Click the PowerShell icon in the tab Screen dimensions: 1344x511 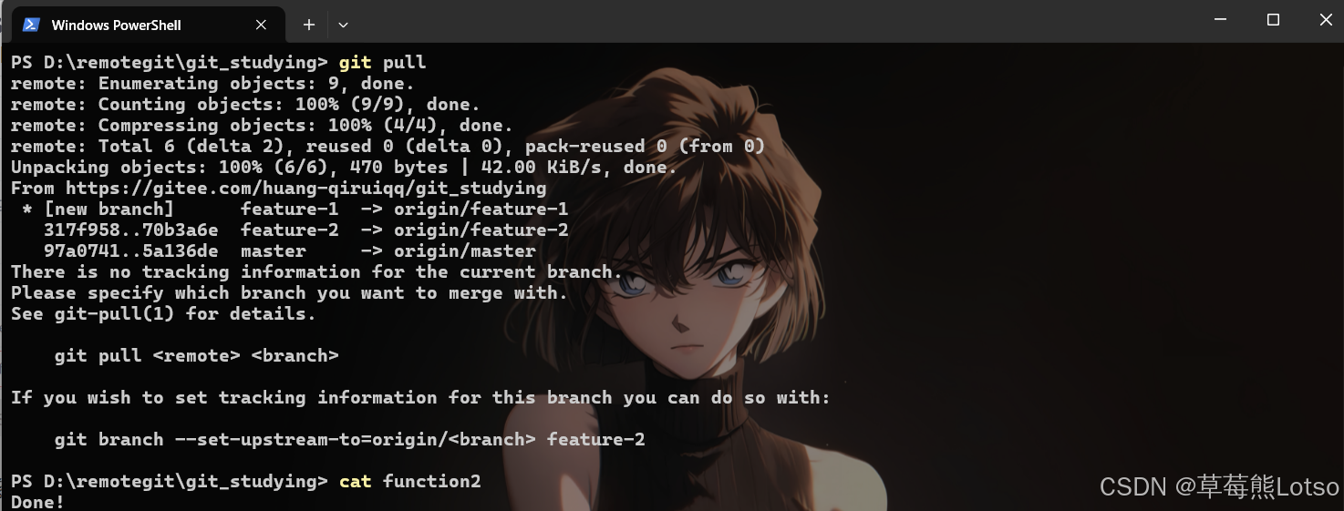31,25
